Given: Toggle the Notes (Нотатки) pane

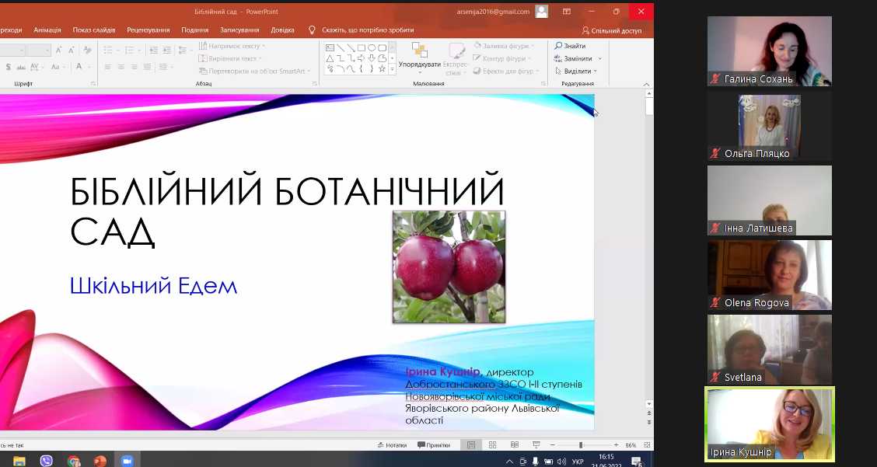Looking at the screenshot, I should (391, 445).
